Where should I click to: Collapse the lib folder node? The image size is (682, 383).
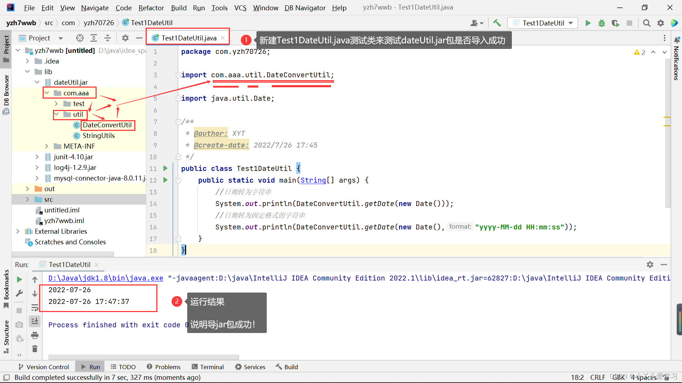27,72
